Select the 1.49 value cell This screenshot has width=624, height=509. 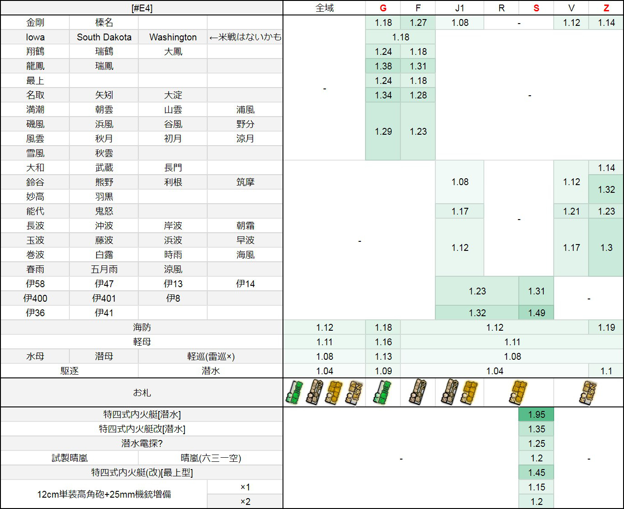(x=536, y=313)
